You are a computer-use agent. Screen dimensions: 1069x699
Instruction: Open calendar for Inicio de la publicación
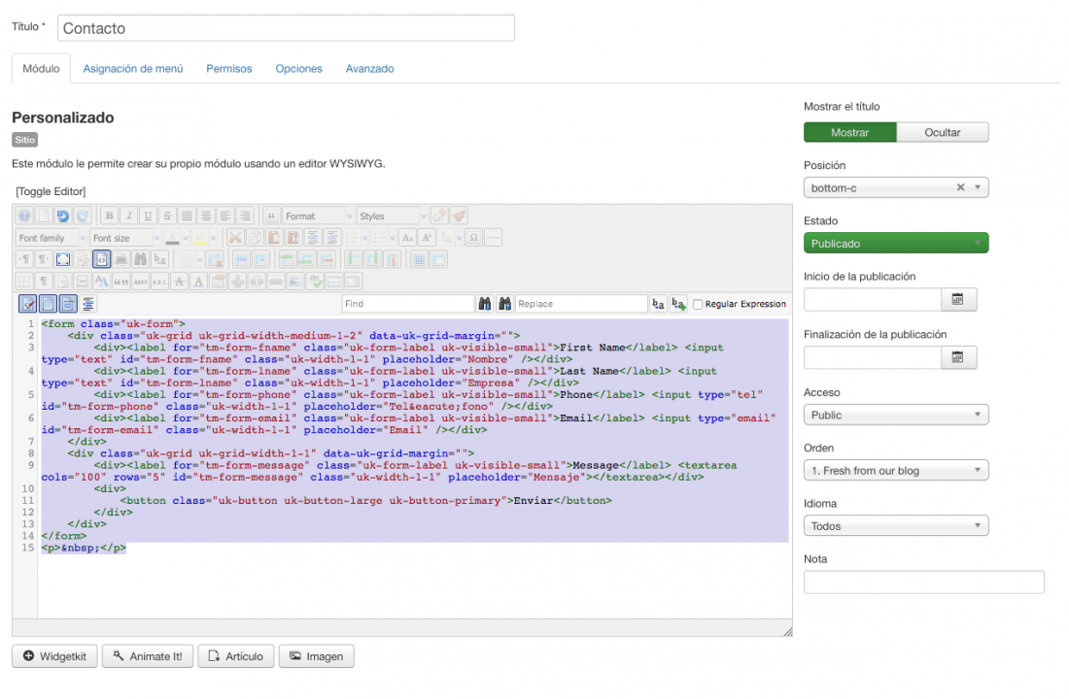[x=958, y=300]
